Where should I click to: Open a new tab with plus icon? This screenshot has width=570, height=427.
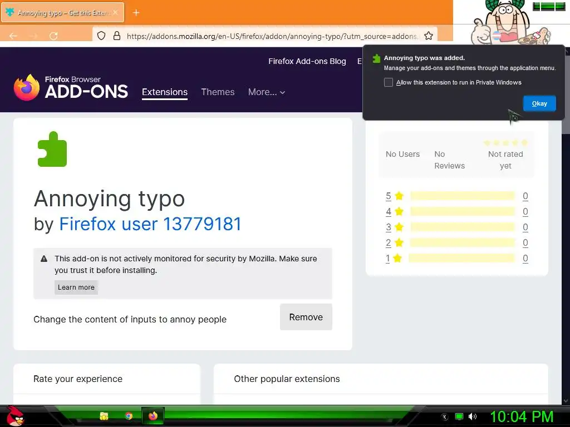136,13
